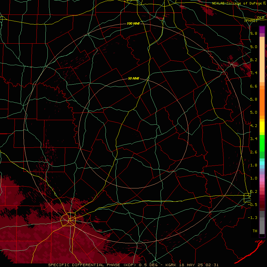Click the 3.4 scale value

coord(254,139)
